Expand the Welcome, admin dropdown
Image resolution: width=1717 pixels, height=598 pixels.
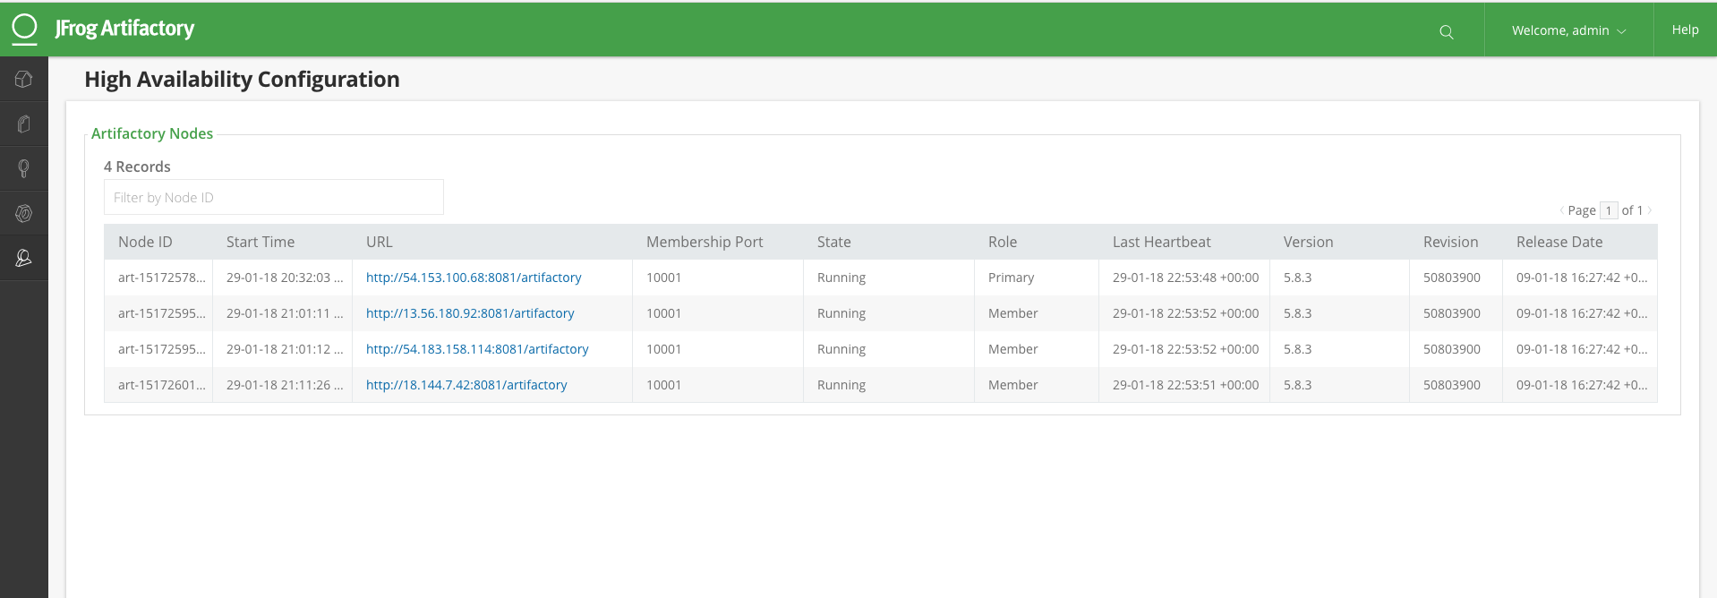[1568, 30]
